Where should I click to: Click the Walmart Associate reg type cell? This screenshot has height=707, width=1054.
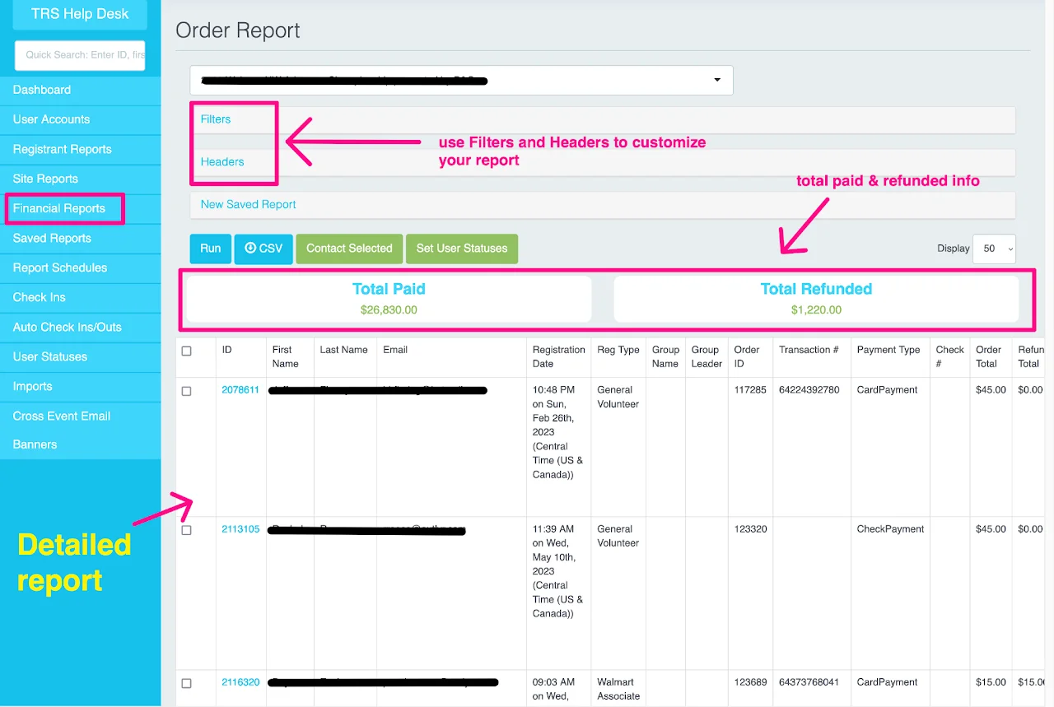click(618, 689)
